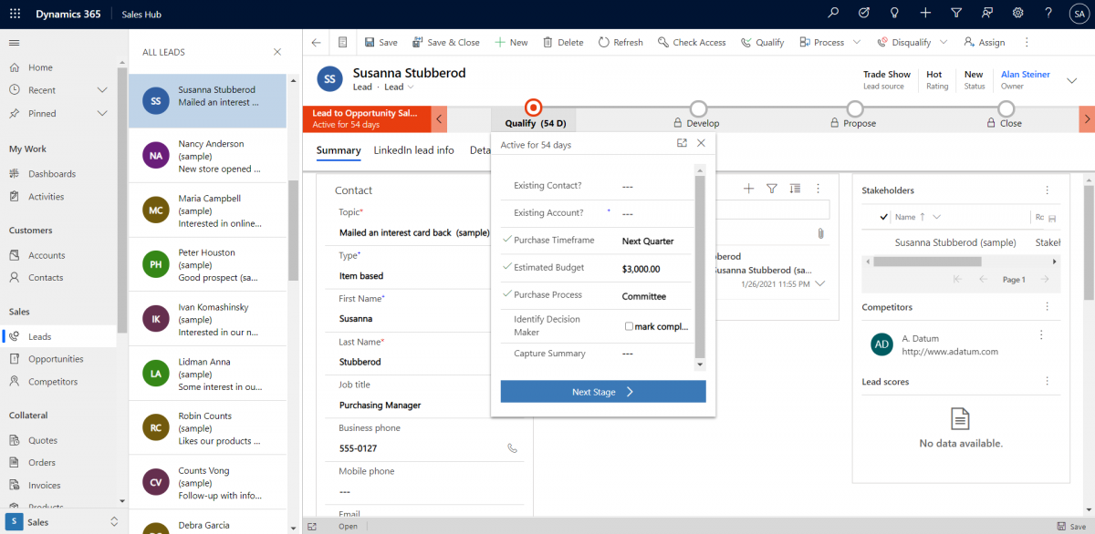Viewport: 1095px width, 534px height.
Task: Open Competitors section more commands
Action: click(x=1047, y=307)
